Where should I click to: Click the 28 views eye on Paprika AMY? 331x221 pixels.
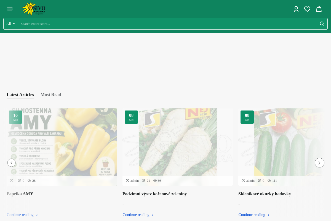(x=31, y=181)
